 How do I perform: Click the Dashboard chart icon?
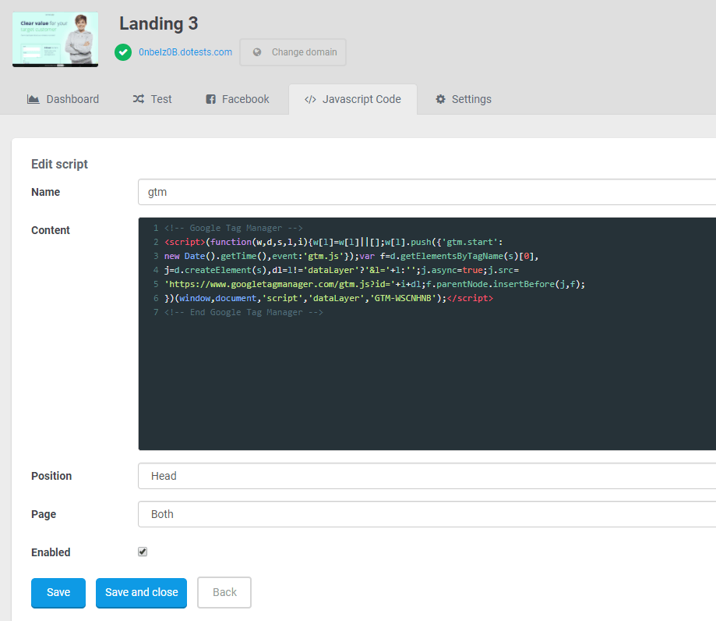click(x=34, y=99)
